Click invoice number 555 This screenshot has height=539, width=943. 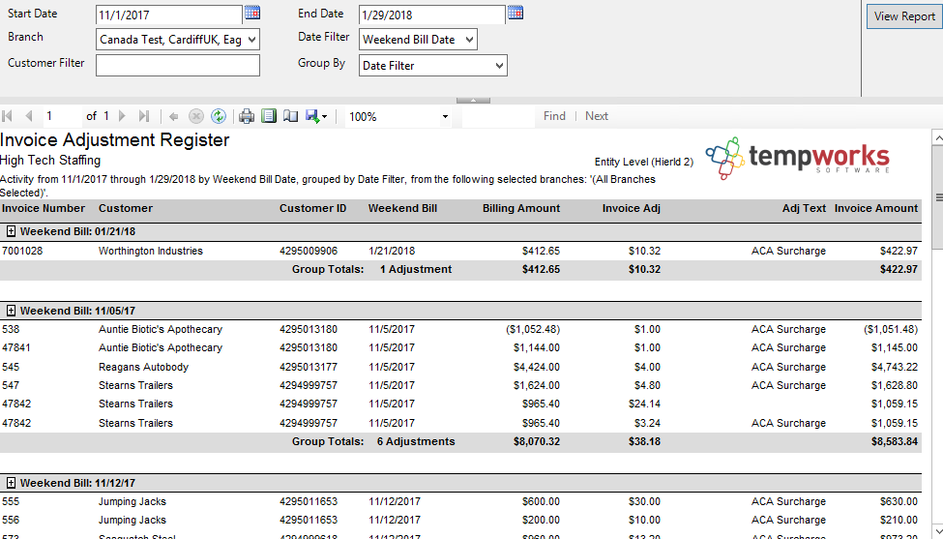click(x=11, y=501)
